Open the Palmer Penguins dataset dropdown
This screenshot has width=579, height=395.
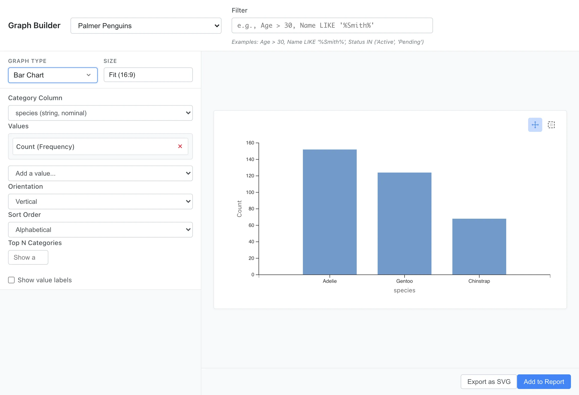pyautogui.click(x=146, y=26)
